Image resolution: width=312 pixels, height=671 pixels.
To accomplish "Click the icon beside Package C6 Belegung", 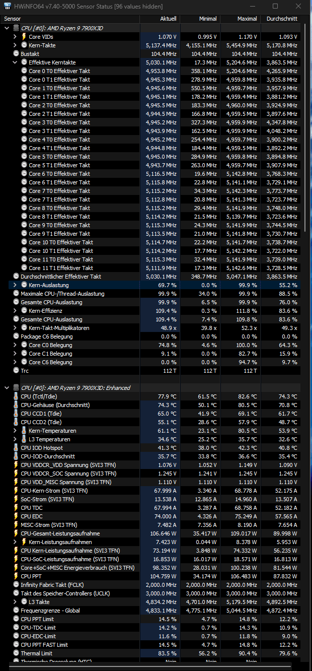I will (16, 337).
